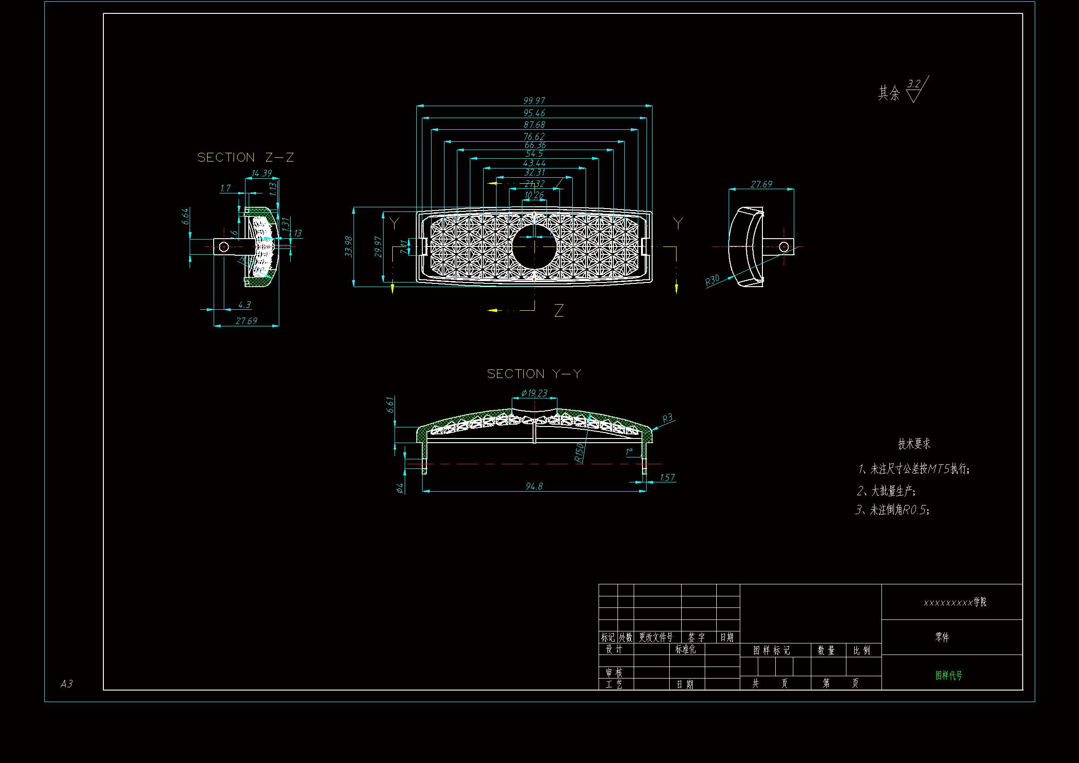The image size is (1079, 763).
Task: Select the 99.97 top width dimension
Action: [x=534, y=101]
